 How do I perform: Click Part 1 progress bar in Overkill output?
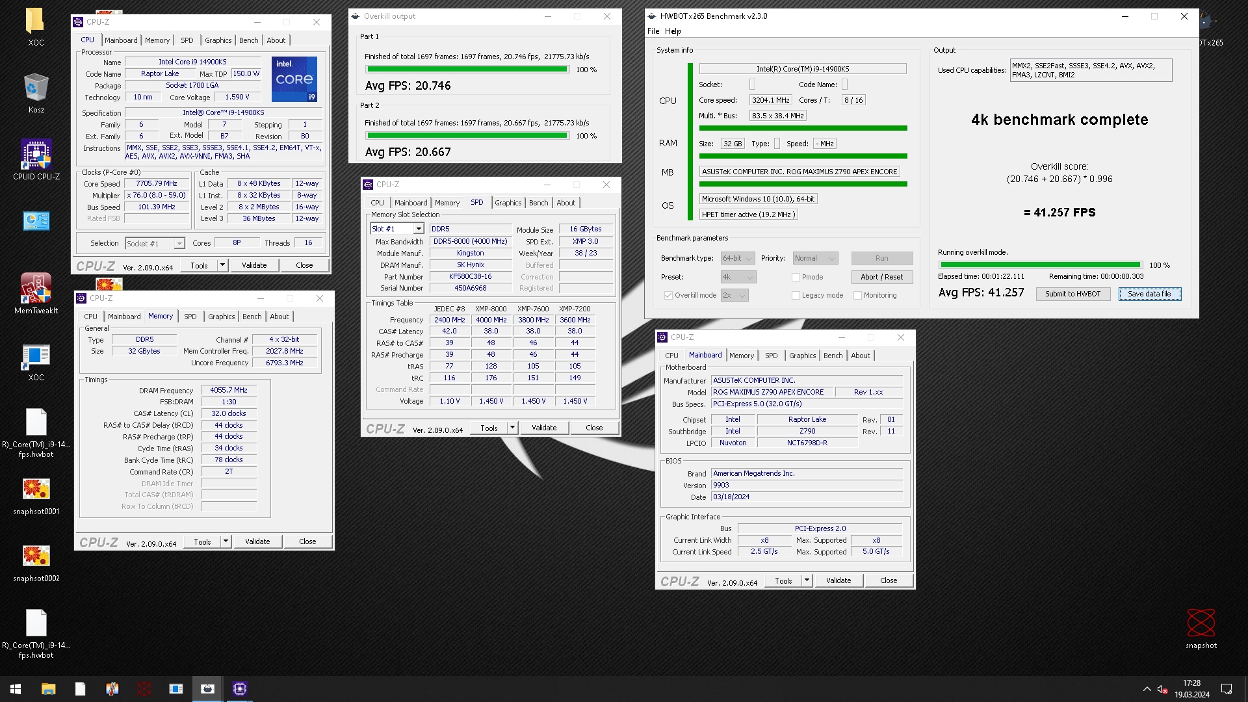click(467, 70)
